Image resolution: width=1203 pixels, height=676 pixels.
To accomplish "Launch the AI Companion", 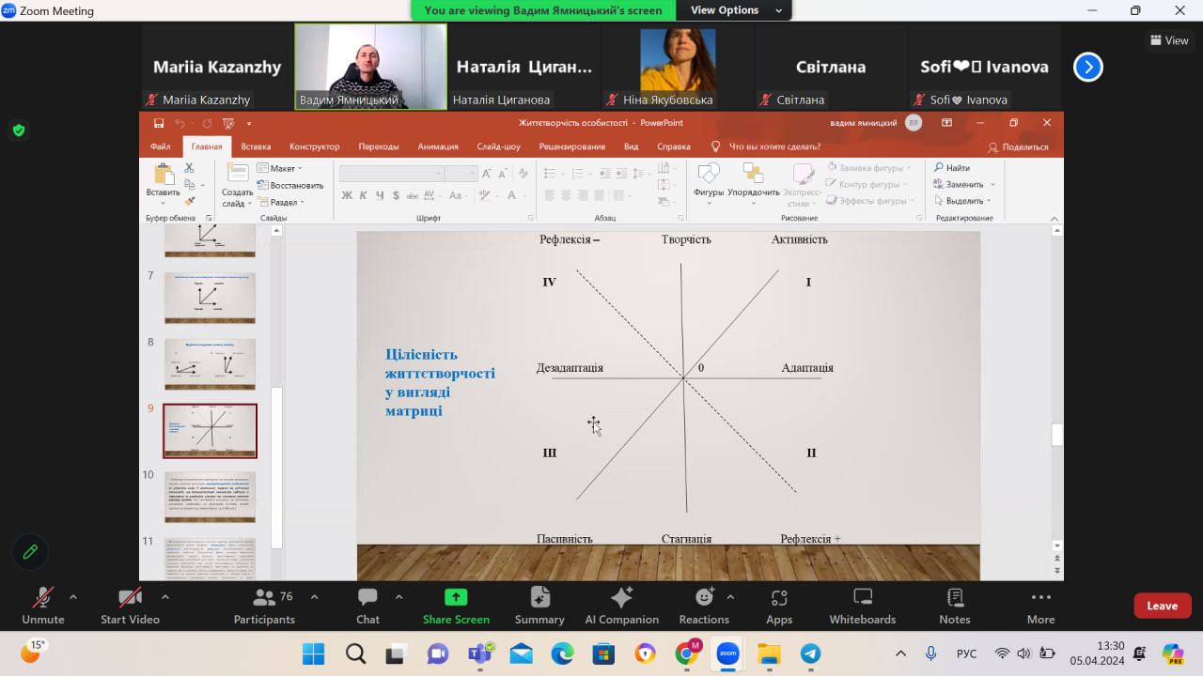I will [621, 606].
